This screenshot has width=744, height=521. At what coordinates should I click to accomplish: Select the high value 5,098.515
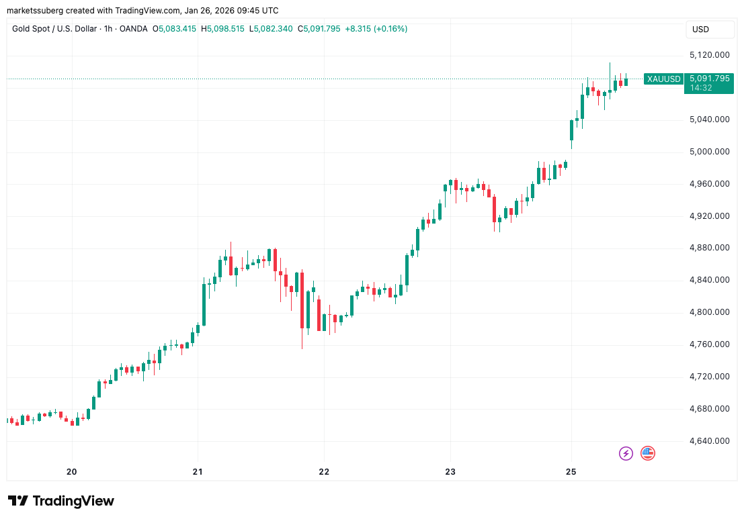(223, 29)
